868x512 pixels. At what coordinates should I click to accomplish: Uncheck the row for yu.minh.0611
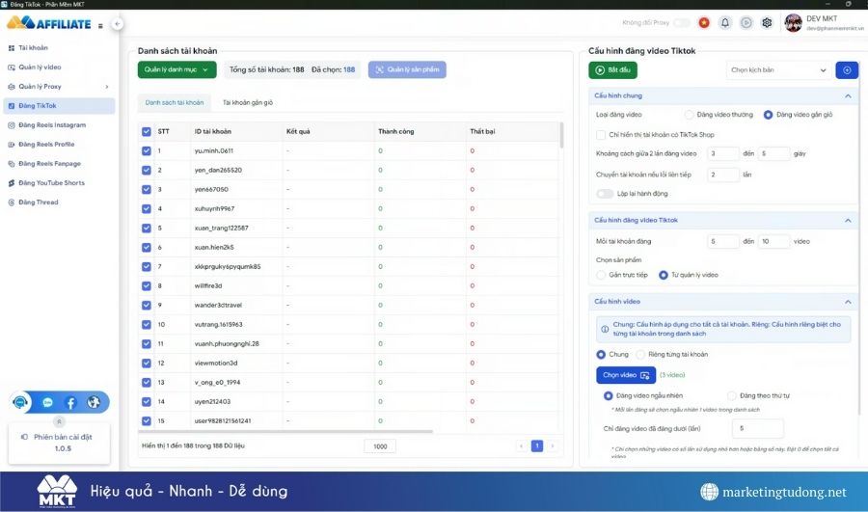pyautogui.click(x=147, y=151)
